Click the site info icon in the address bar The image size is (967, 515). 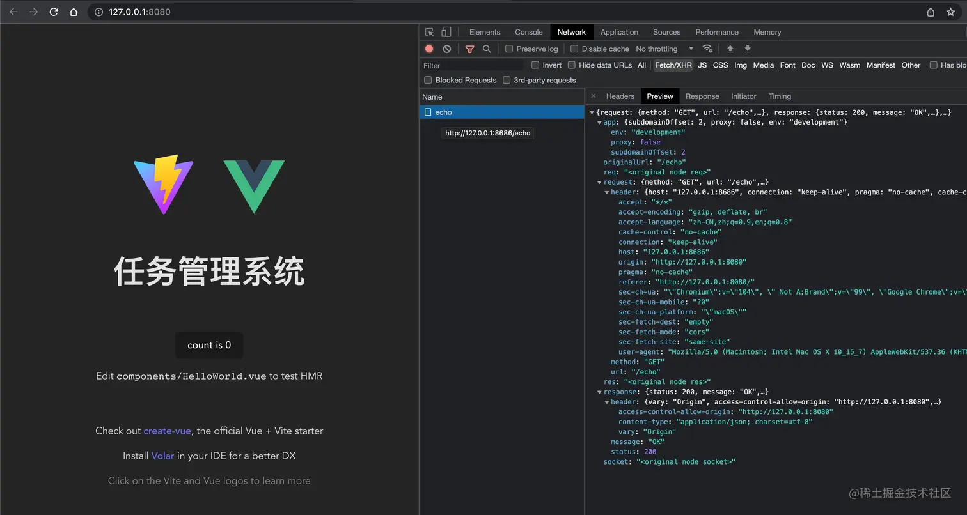coord(99,12)
